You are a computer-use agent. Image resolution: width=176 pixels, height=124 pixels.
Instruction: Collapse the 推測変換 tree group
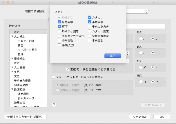tap(12, 89)
